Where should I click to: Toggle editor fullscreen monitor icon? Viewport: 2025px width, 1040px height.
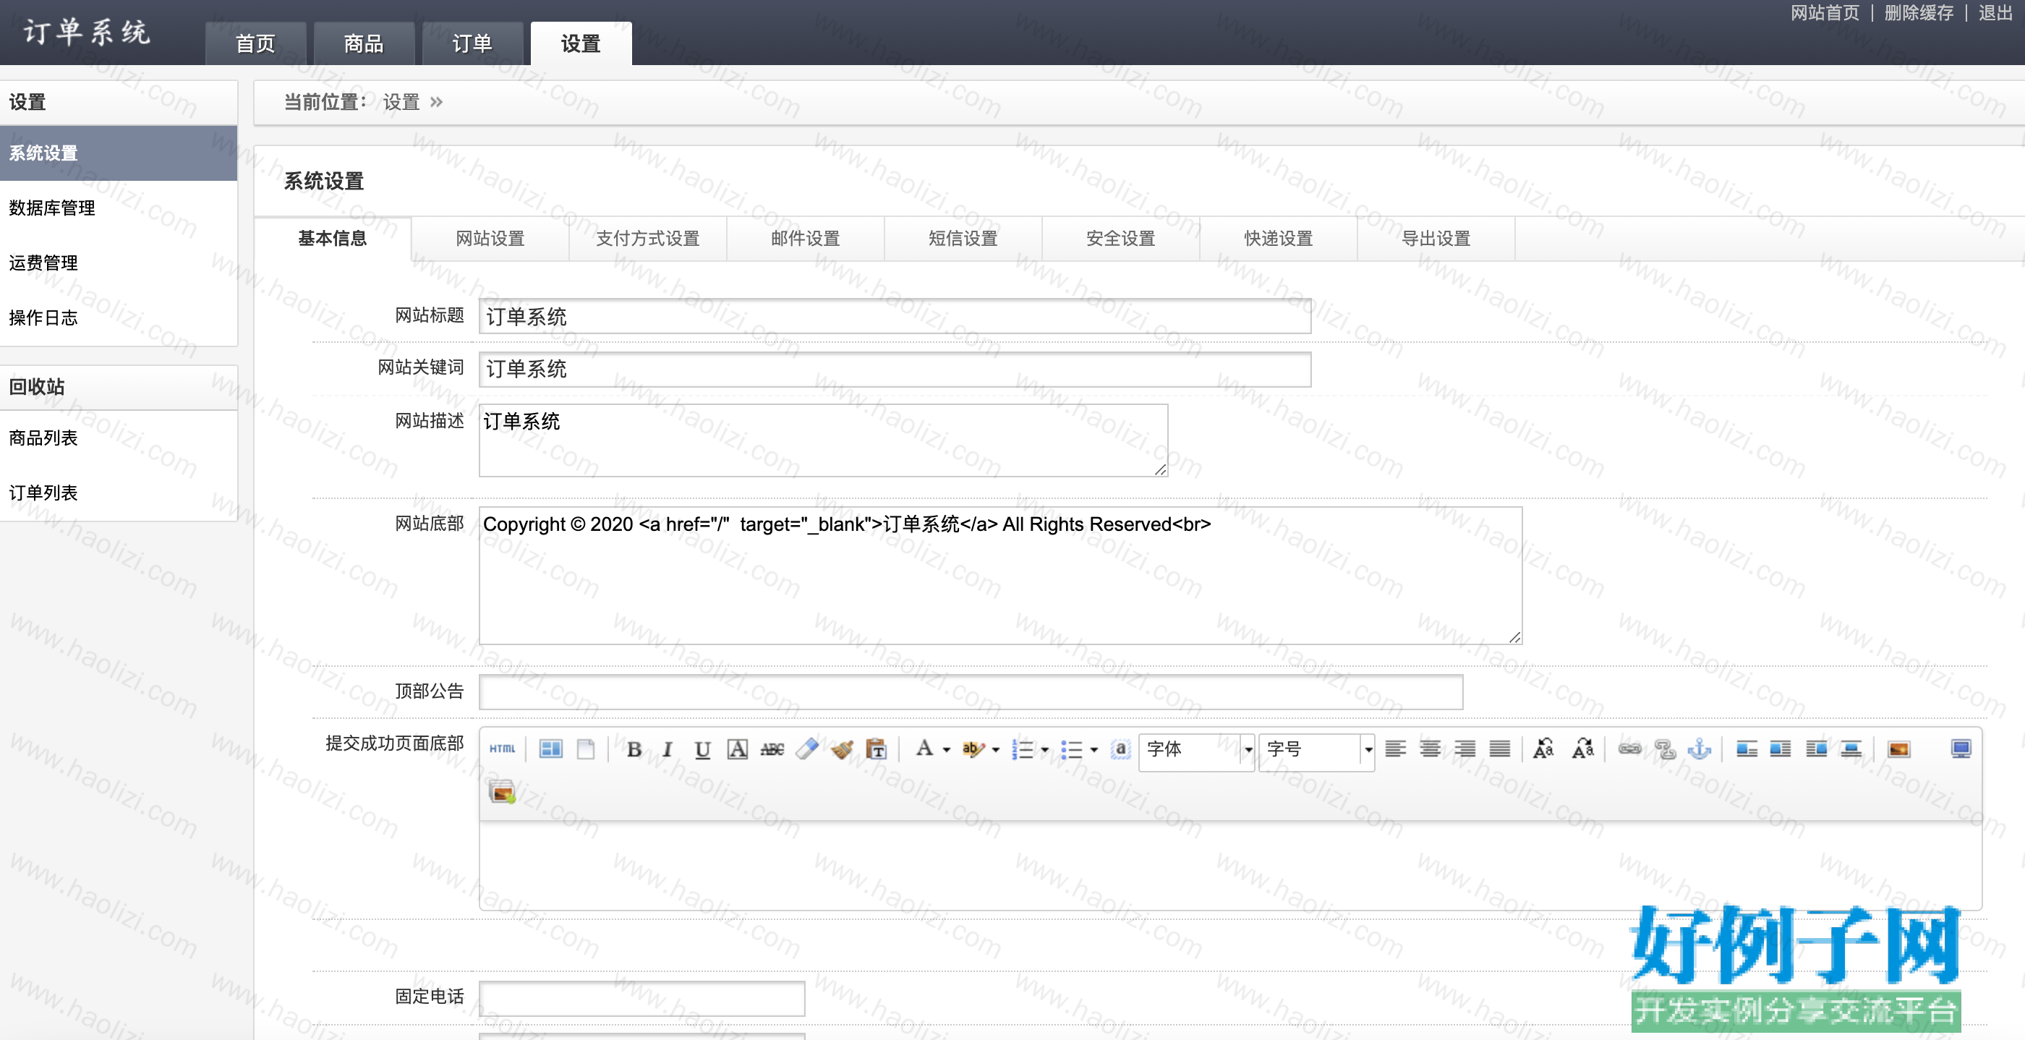(1961, 749)
